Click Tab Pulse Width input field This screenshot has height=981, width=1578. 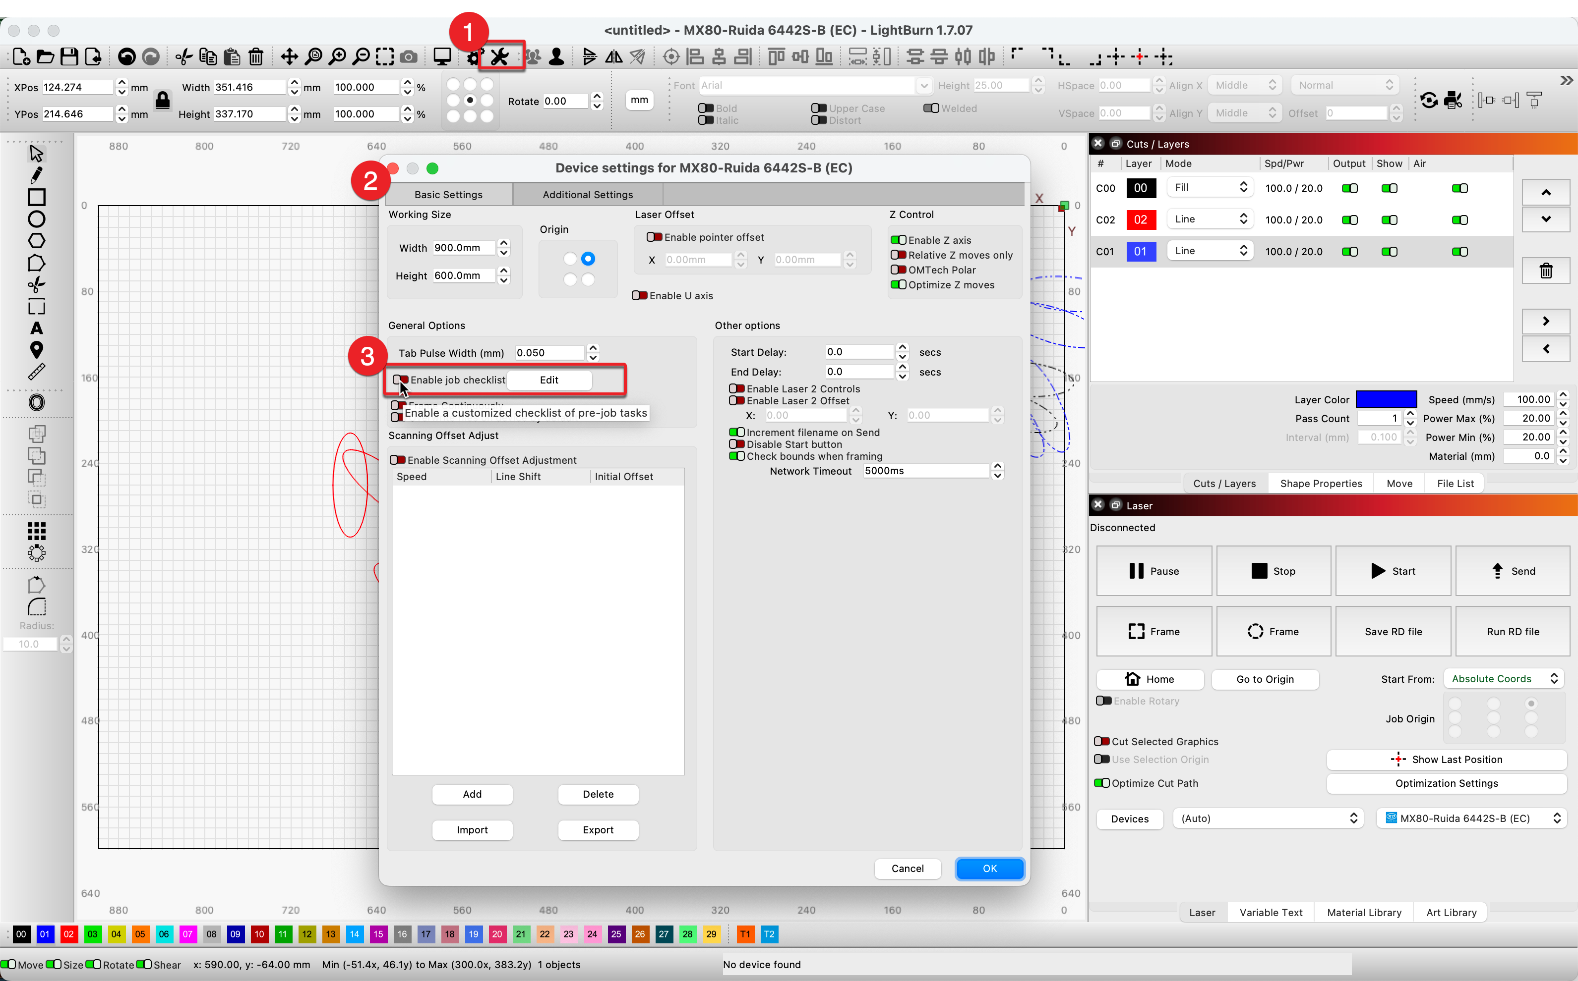(x=550, y=352)
